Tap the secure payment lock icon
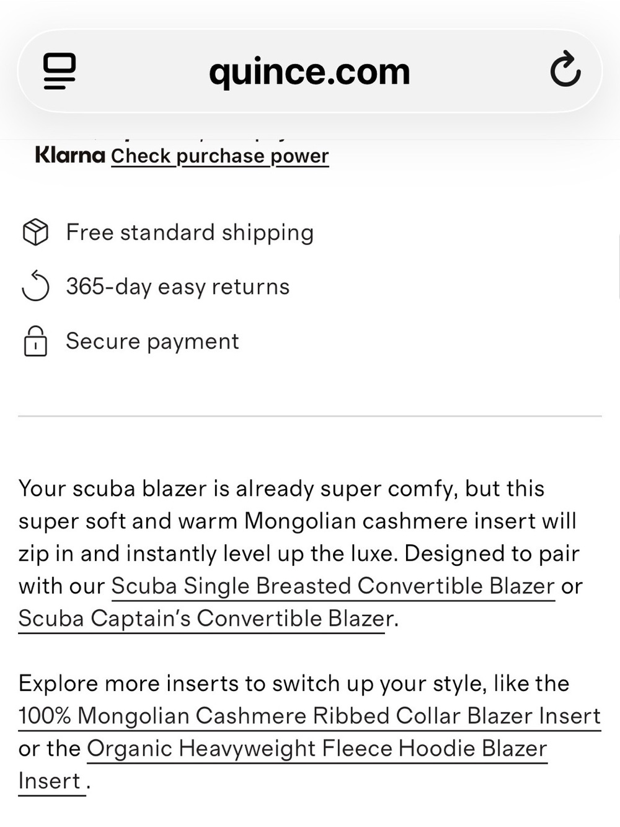This screenshot has height=827, width=620. 35,341
